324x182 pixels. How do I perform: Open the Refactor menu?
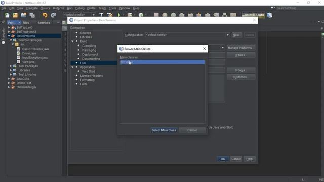pos(59,8)
